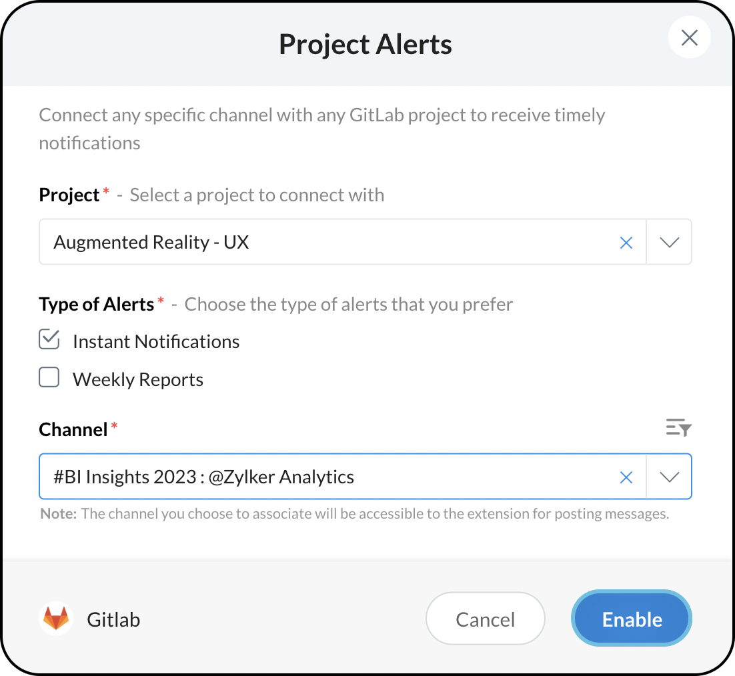Click the Project Alerts title
Viewport: 735px width, 676px height.
[365, 45]
